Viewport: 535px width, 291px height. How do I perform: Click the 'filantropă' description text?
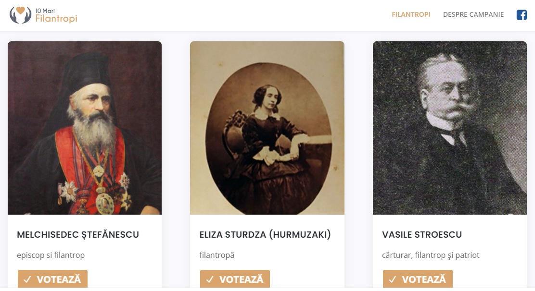(217, 255)
